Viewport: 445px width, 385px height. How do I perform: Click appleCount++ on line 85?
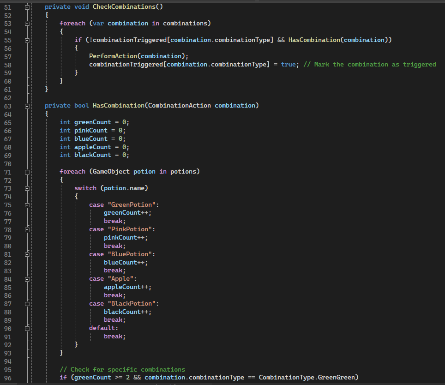click(126, 287)
